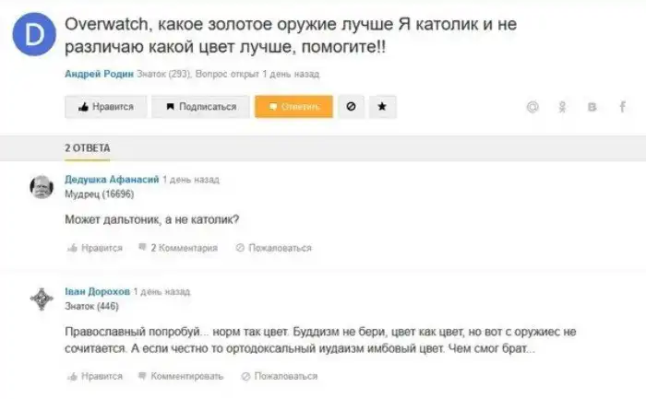Open Дедушка Афанасий's avatar picture
This screenshot has width=646, height=399.
point(42,187)
